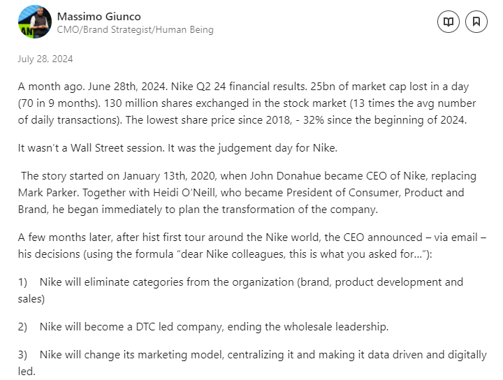The width and height of the screenshot is (503, 380).
Task: Click list item 3 about marketing model
Action: [x=251, y=363]
